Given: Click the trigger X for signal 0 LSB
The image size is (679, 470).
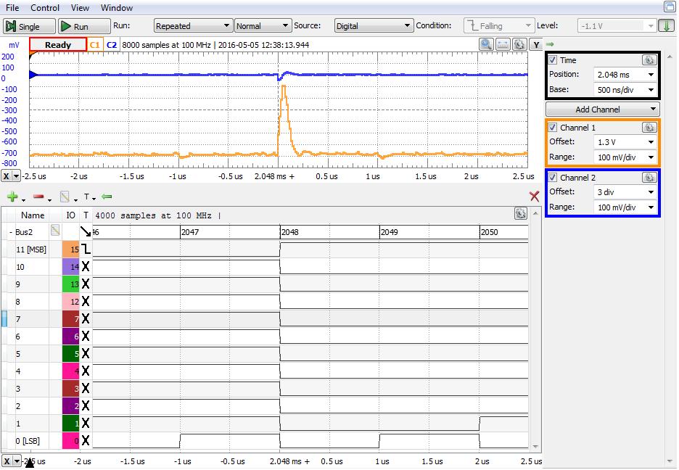Looking at the screenshot, I should click(x=86, y=440).
